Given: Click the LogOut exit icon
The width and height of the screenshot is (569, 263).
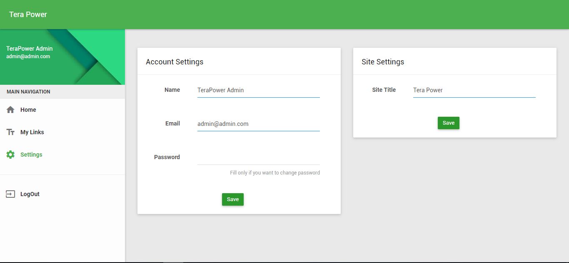Looking at the screenshot, I should (x=10, y=194).
